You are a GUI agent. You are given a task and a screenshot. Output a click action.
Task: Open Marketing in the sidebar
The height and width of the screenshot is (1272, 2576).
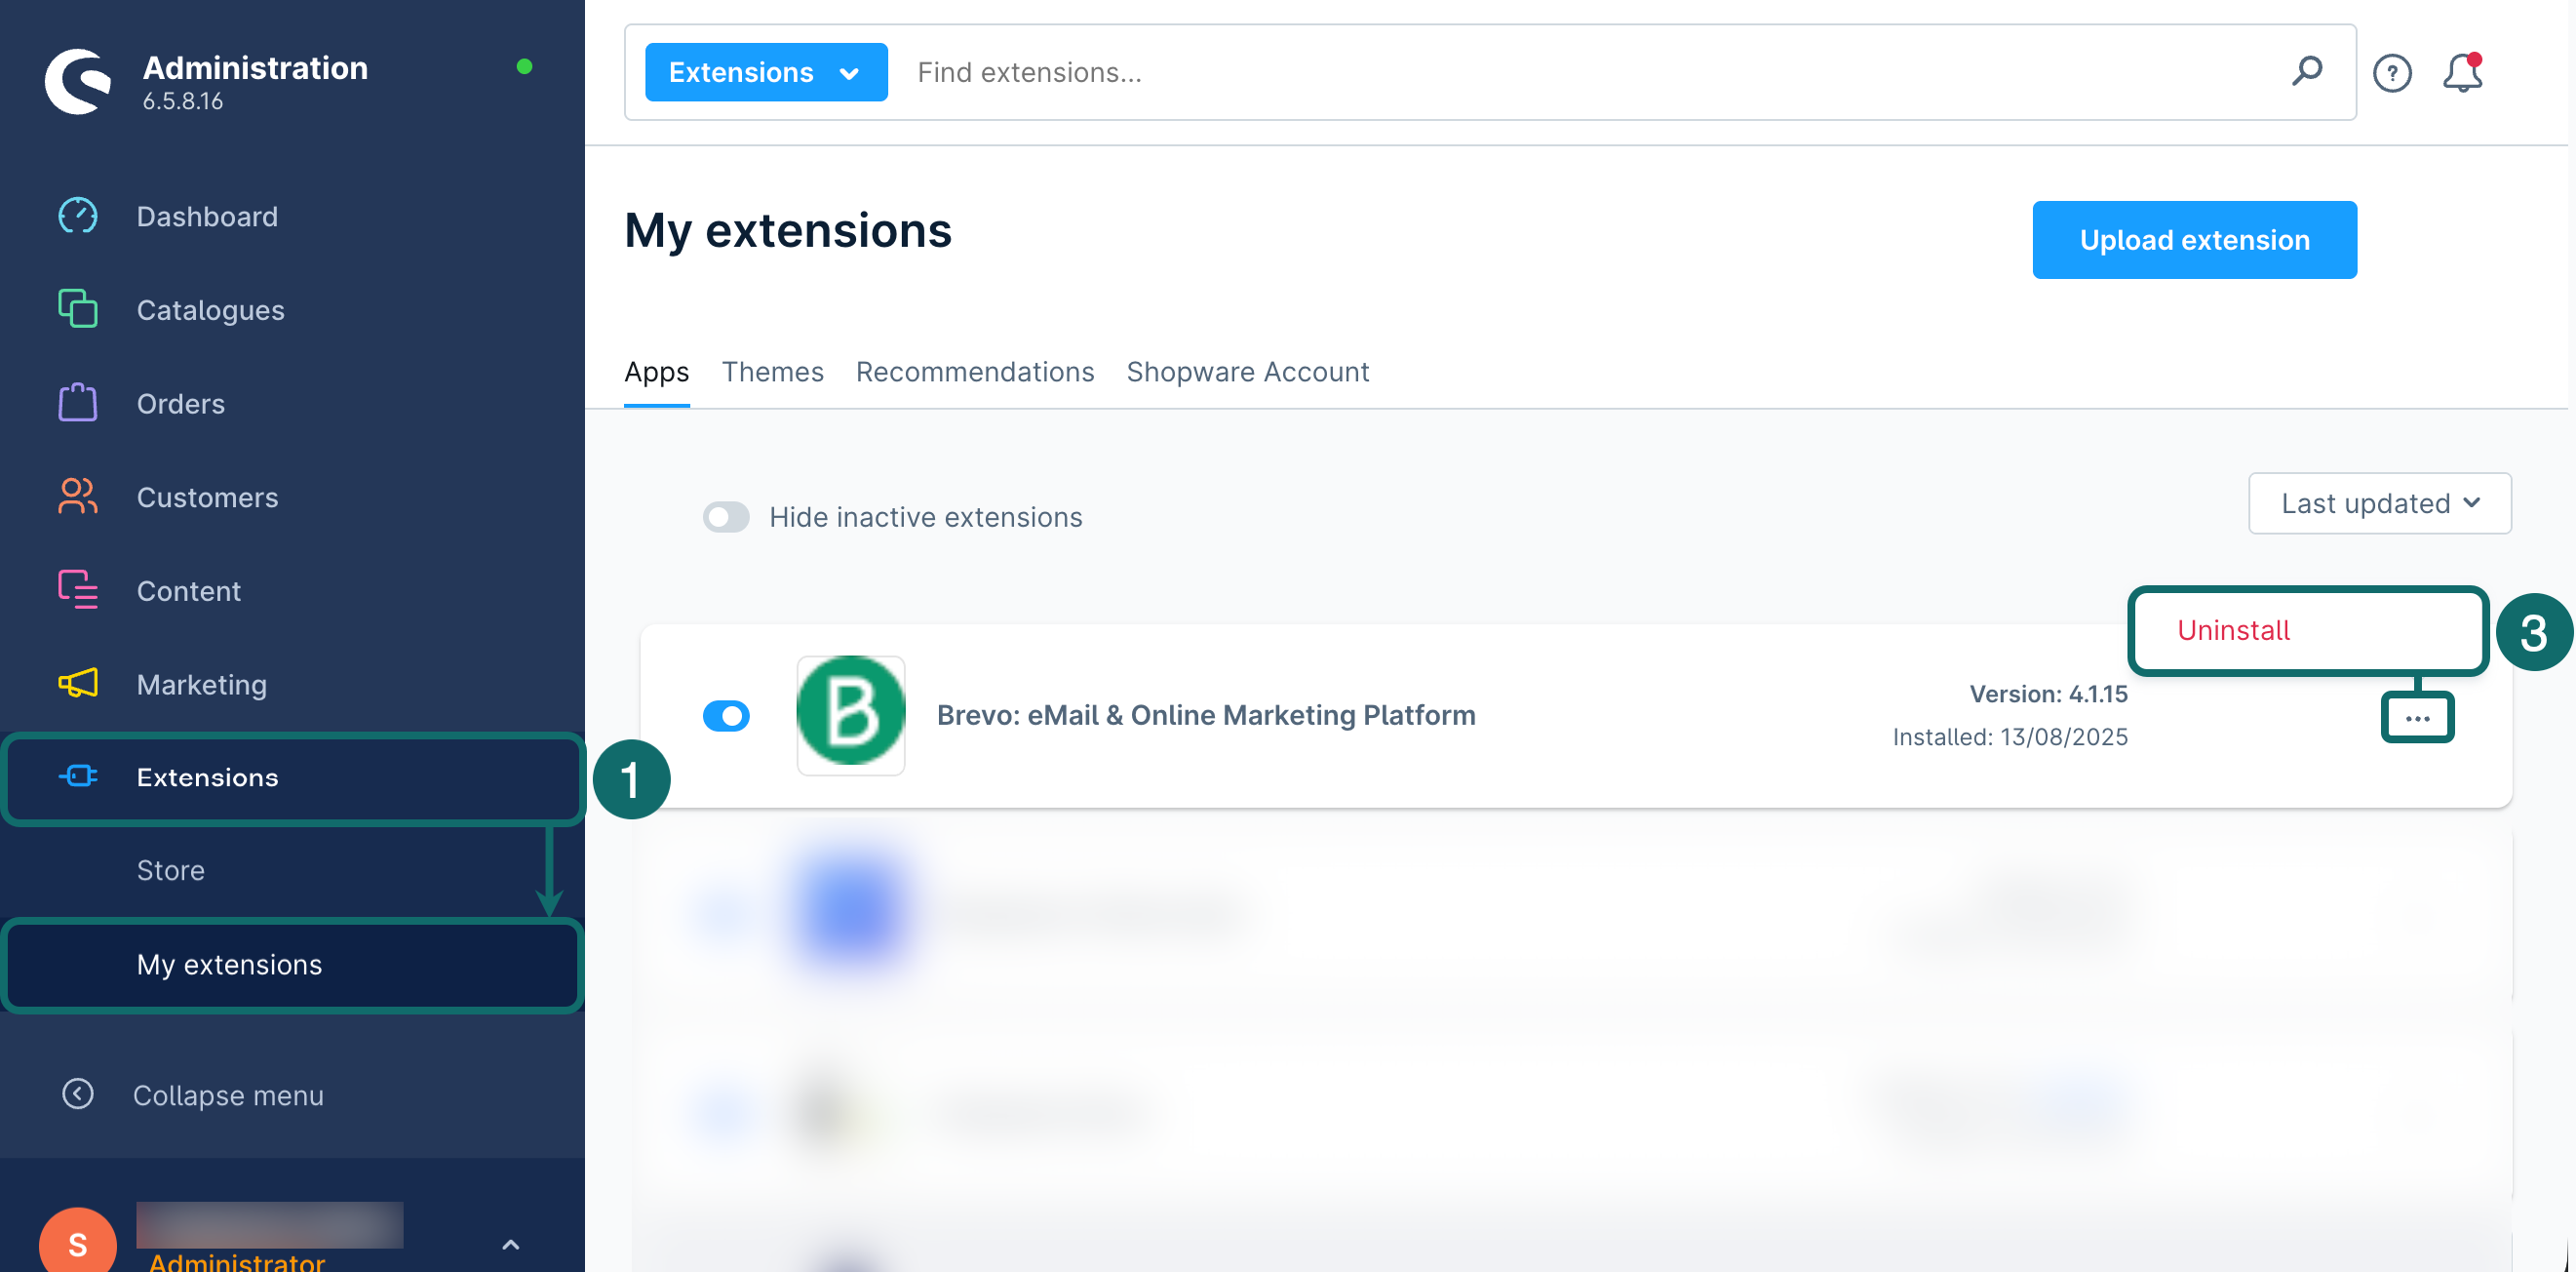[202, 685]
